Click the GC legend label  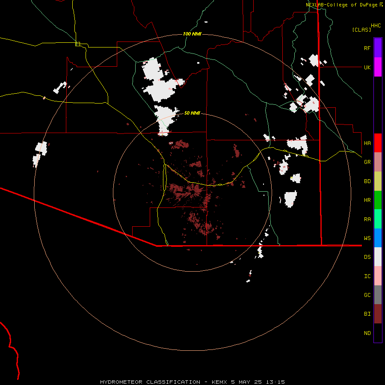tap(367, 295)
